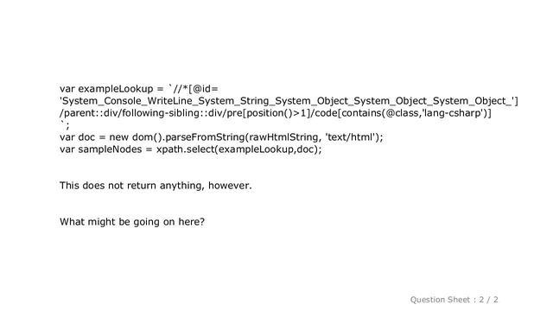The height and width of the screenshot is (311, 553).
Task: Click the System_Console_WriteLine id string
Action: 289,101
